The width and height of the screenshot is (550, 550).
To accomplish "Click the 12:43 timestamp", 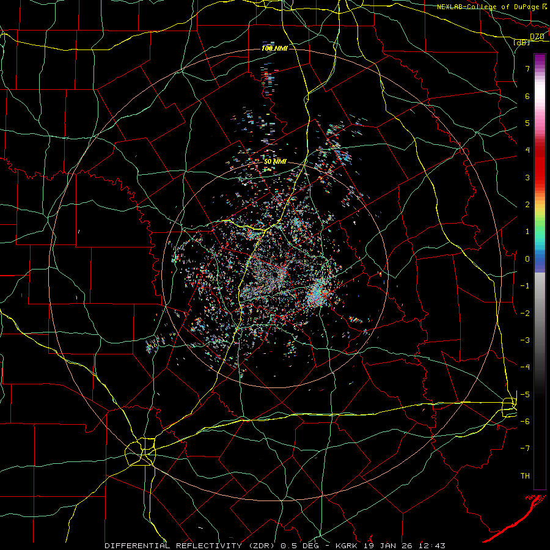I will coord(432,546).
